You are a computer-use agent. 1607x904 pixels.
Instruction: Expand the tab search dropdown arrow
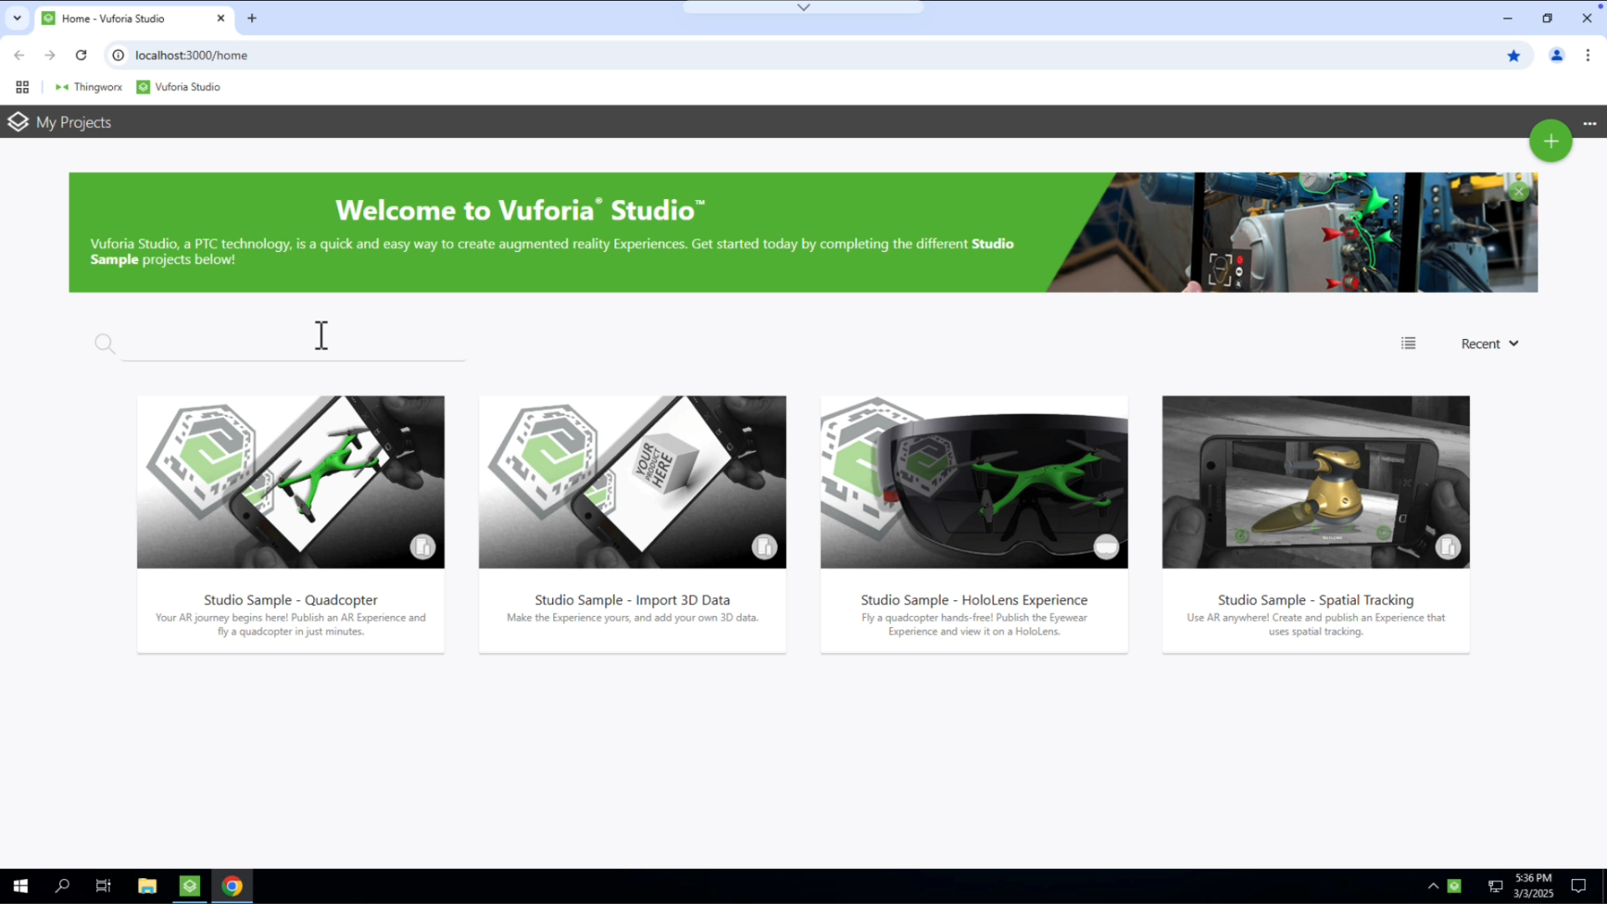click(x=17, y=18)
